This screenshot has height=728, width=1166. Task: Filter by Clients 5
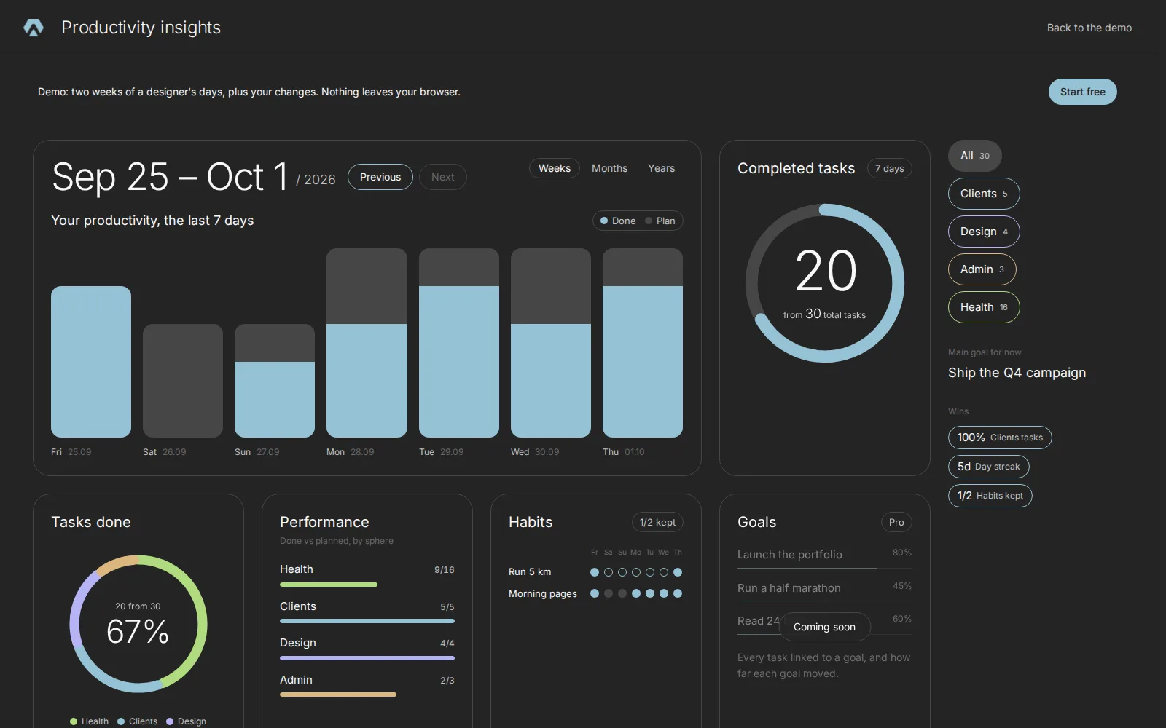[983, 194]
